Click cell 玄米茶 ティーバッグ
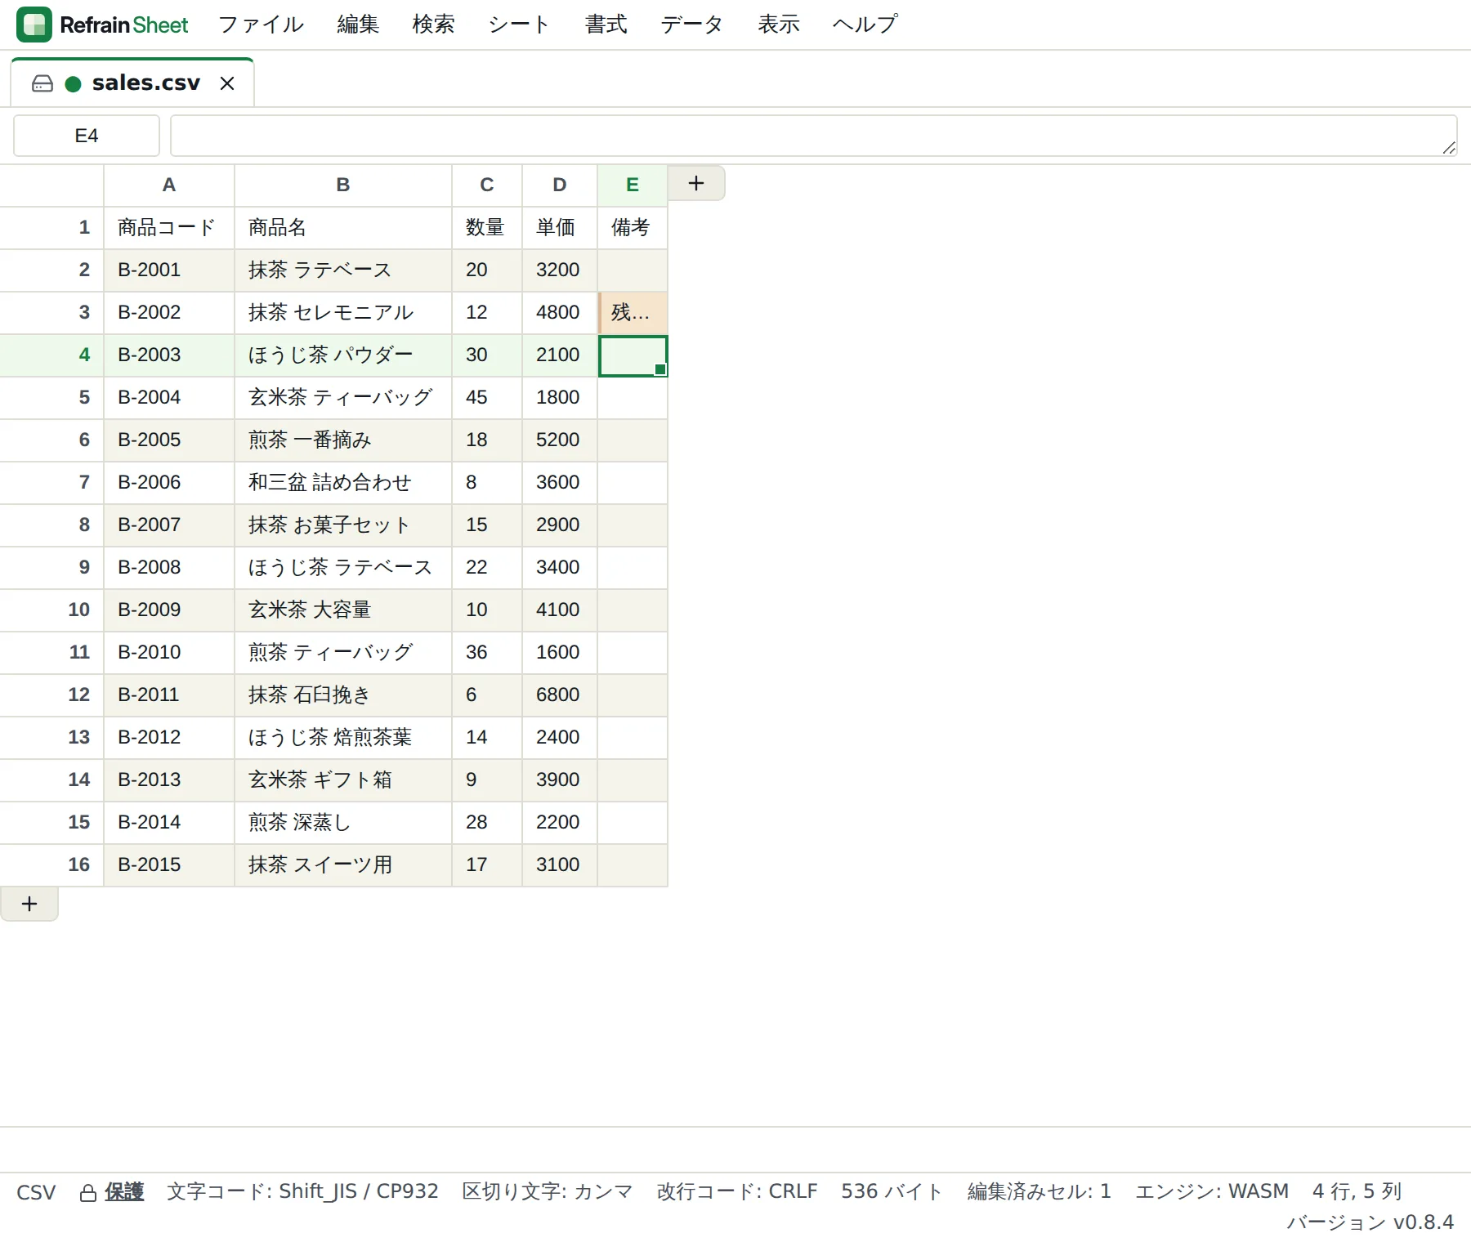 343,397
